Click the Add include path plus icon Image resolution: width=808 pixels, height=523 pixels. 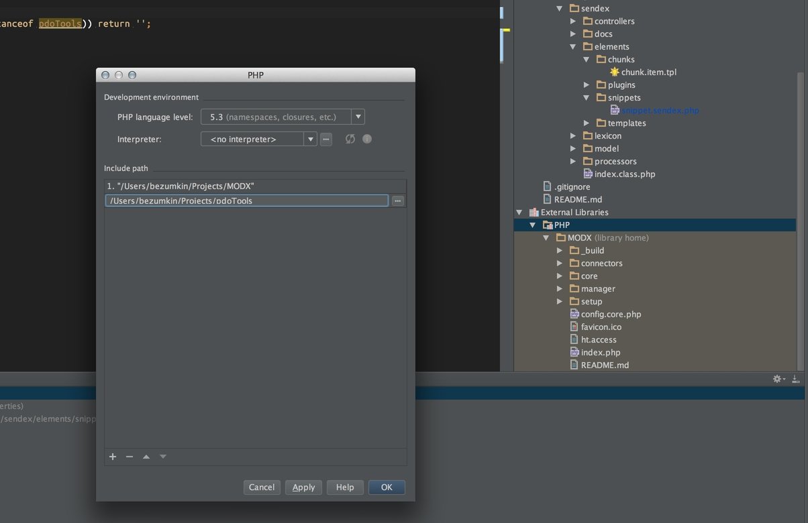[113, 457]
